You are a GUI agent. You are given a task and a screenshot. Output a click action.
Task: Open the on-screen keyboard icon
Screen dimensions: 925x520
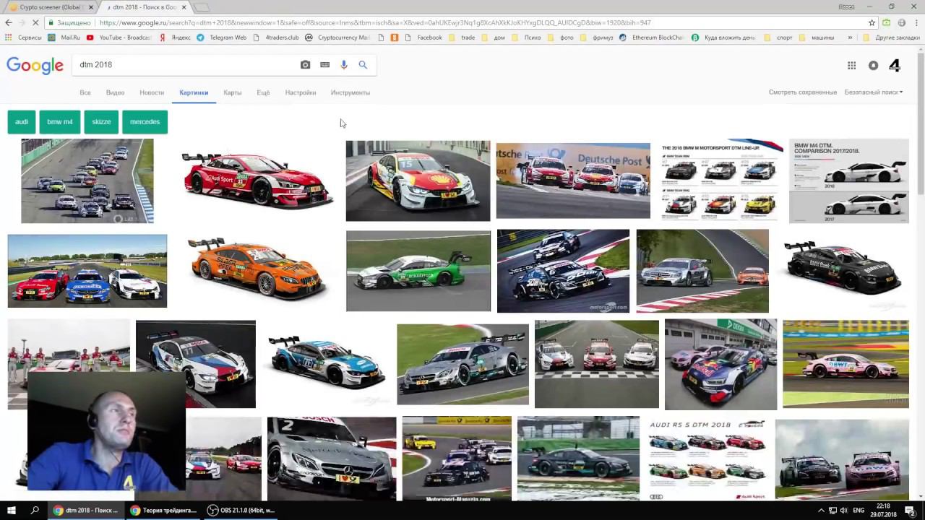point(325,65)
